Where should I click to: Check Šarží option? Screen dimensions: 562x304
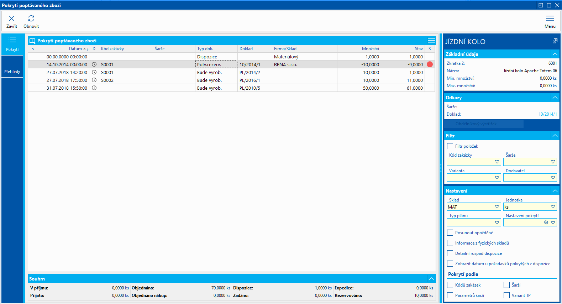point(507,285)
